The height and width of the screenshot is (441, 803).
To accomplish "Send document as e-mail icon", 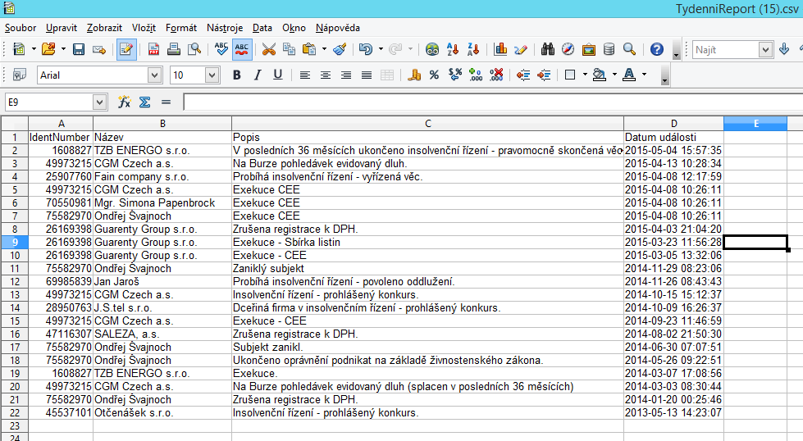I will 99,50.
